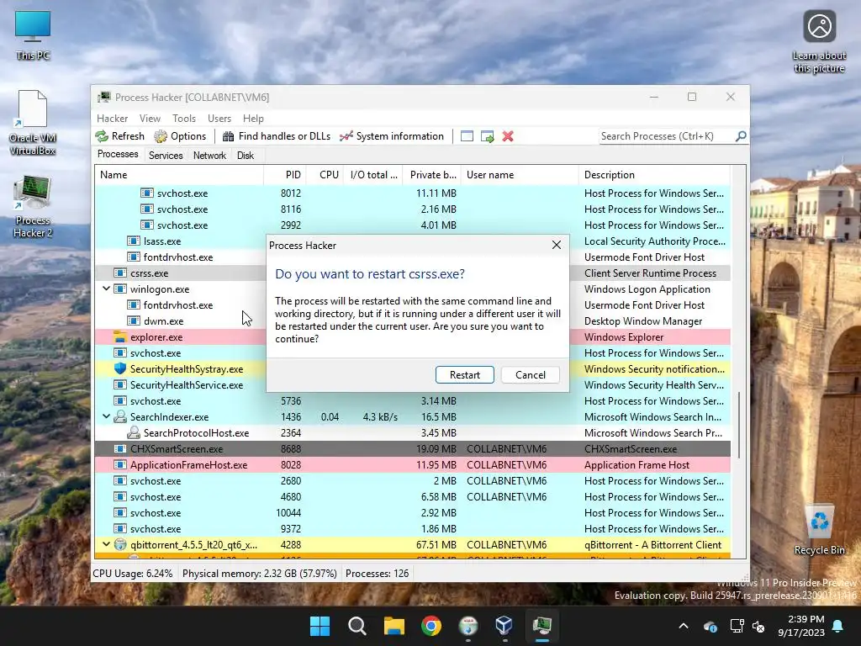Open the View menu
Screen dimensions: 861x646
pos(150,118)
